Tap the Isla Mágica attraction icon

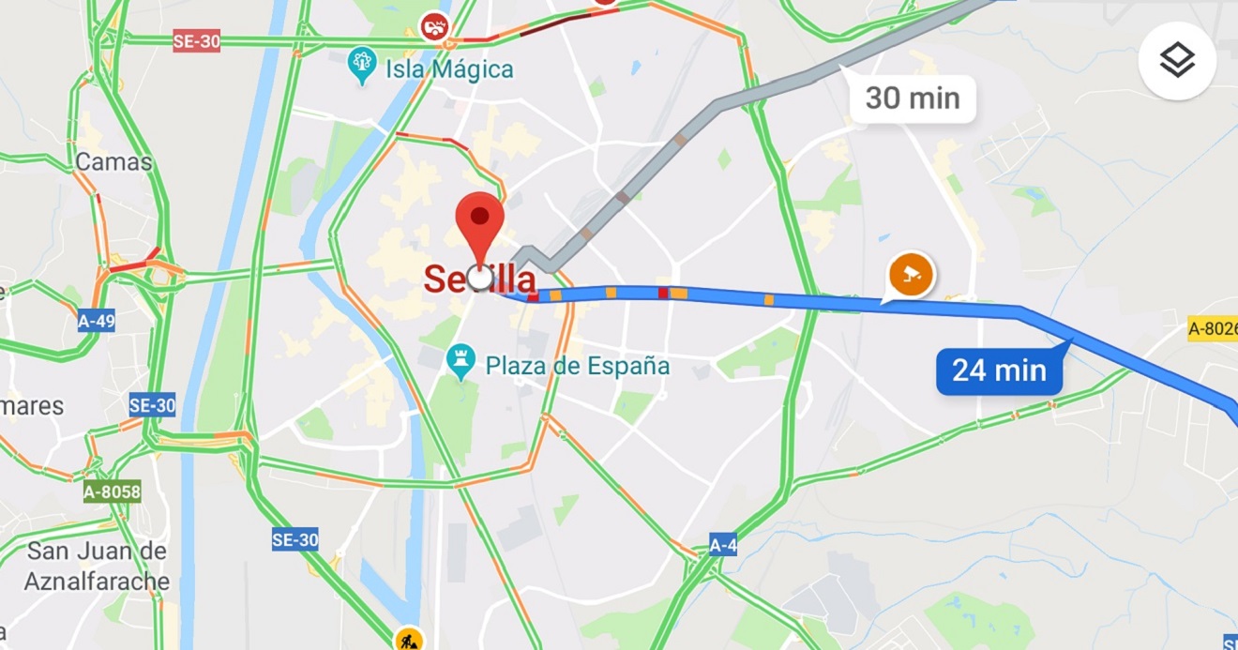point(362,68)
